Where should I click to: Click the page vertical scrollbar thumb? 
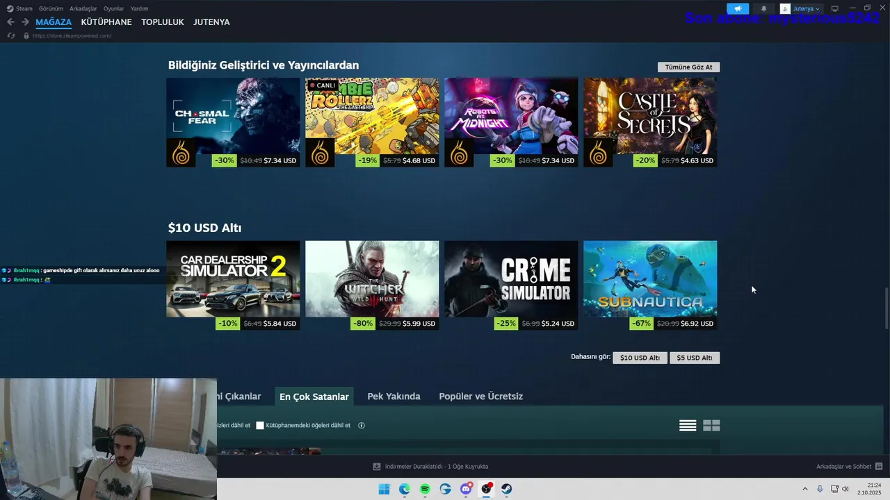886,308
